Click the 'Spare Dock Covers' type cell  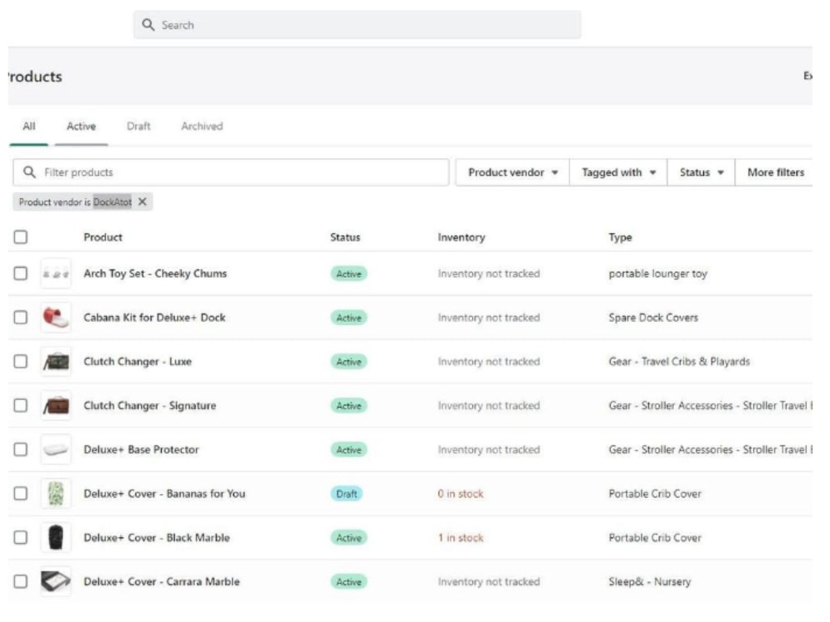click(653, 318)
